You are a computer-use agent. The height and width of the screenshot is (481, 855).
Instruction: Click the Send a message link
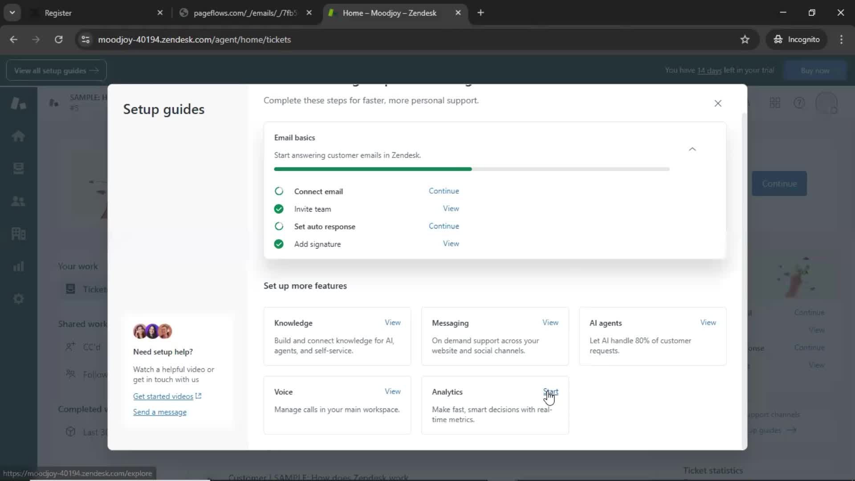click(159, 412)
